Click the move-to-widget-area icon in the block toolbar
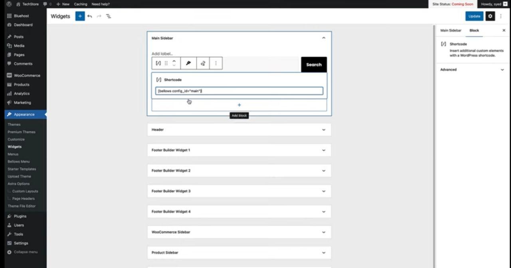The image size is (511, 268). 203,63
